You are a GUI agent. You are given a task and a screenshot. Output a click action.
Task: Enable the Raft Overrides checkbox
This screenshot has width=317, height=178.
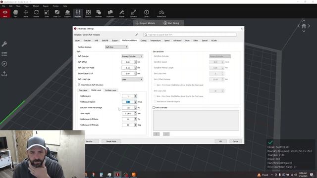point(154,108)
